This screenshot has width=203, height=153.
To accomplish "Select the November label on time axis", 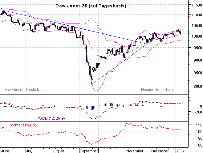I will point(135,151).
